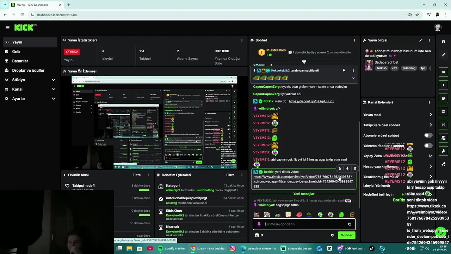The height and width of the screenshot is (254, 451).
Task: Open Yapay Zeka ile Sohbet Denetimi link icon
Action: (x=431, y=156)
